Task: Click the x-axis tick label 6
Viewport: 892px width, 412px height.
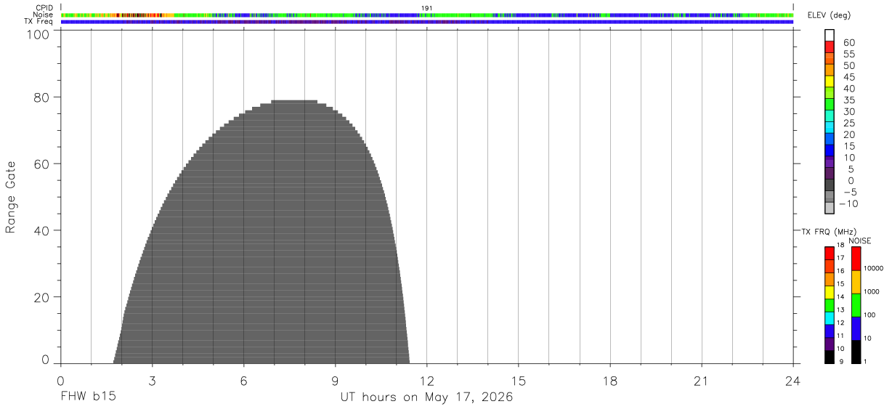Action: (243, 381)
